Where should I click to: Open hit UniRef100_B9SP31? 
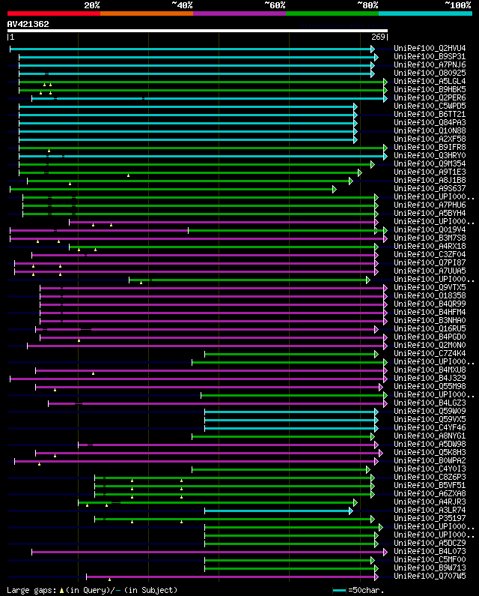pos(430,57)
